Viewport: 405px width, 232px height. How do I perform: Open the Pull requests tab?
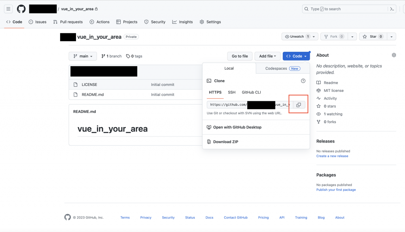click(68, 22)
